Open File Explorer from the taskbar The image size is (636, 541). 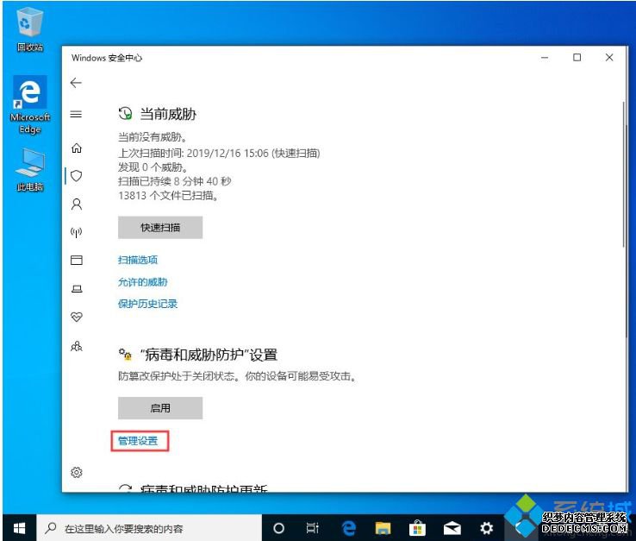383,528
